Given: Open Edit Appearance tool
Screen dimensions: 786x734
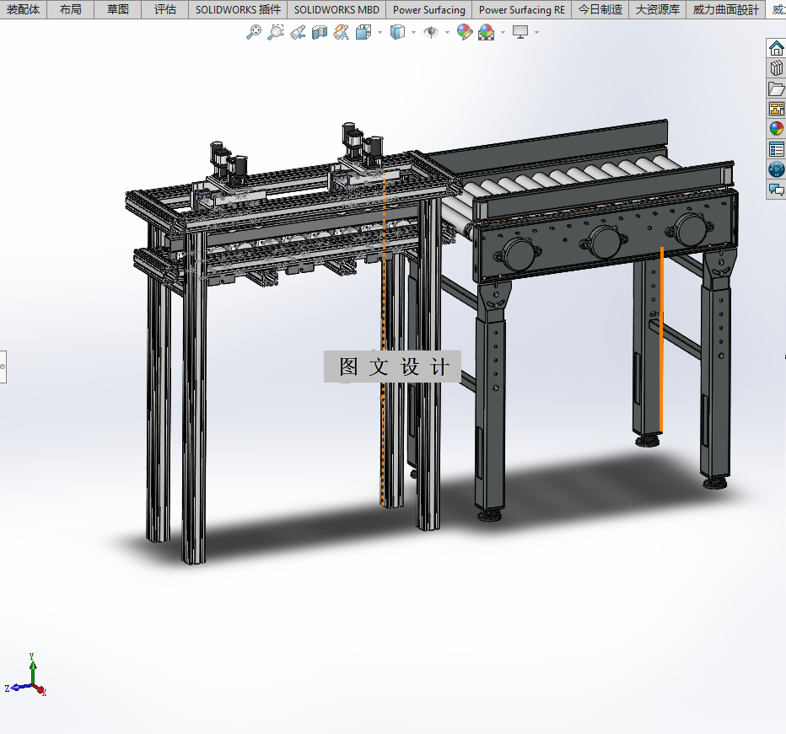Looking at the screenshot, I should click(x=465, y=33).
